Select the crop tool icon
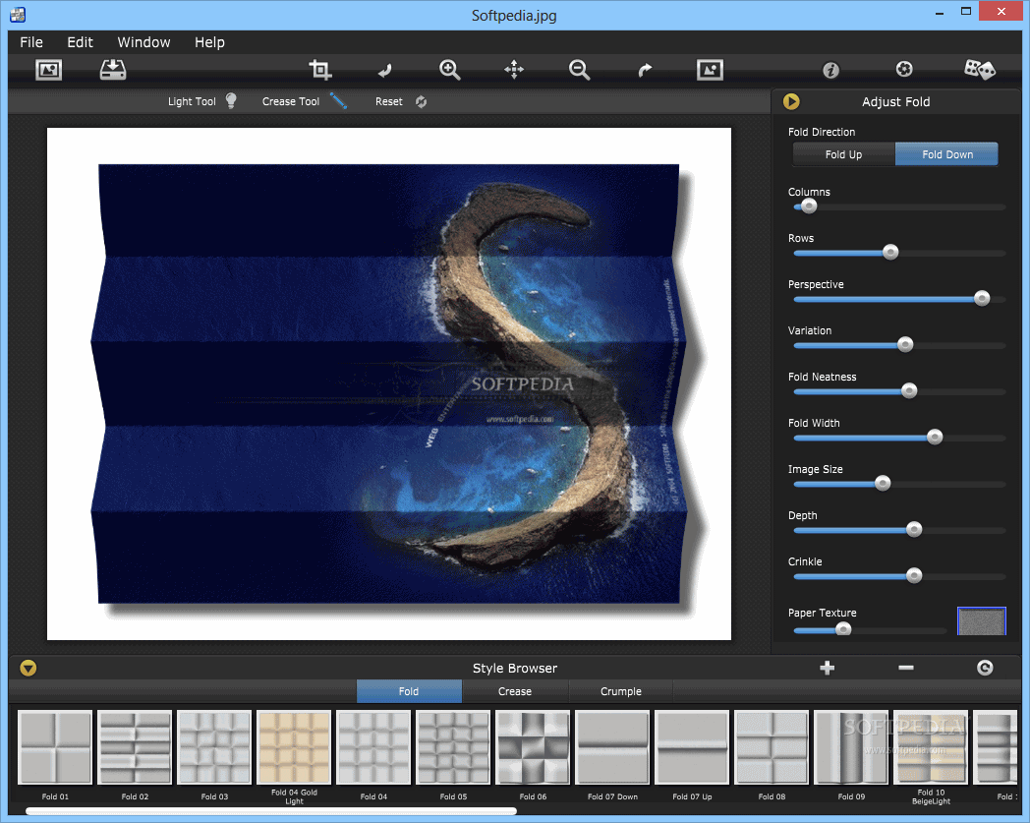Viewport: 1030px width, 823px height. click(x=319, y=70)
